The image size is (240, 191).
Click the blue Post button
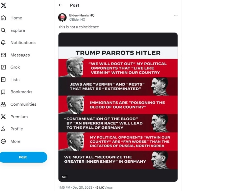click(23, 157)
